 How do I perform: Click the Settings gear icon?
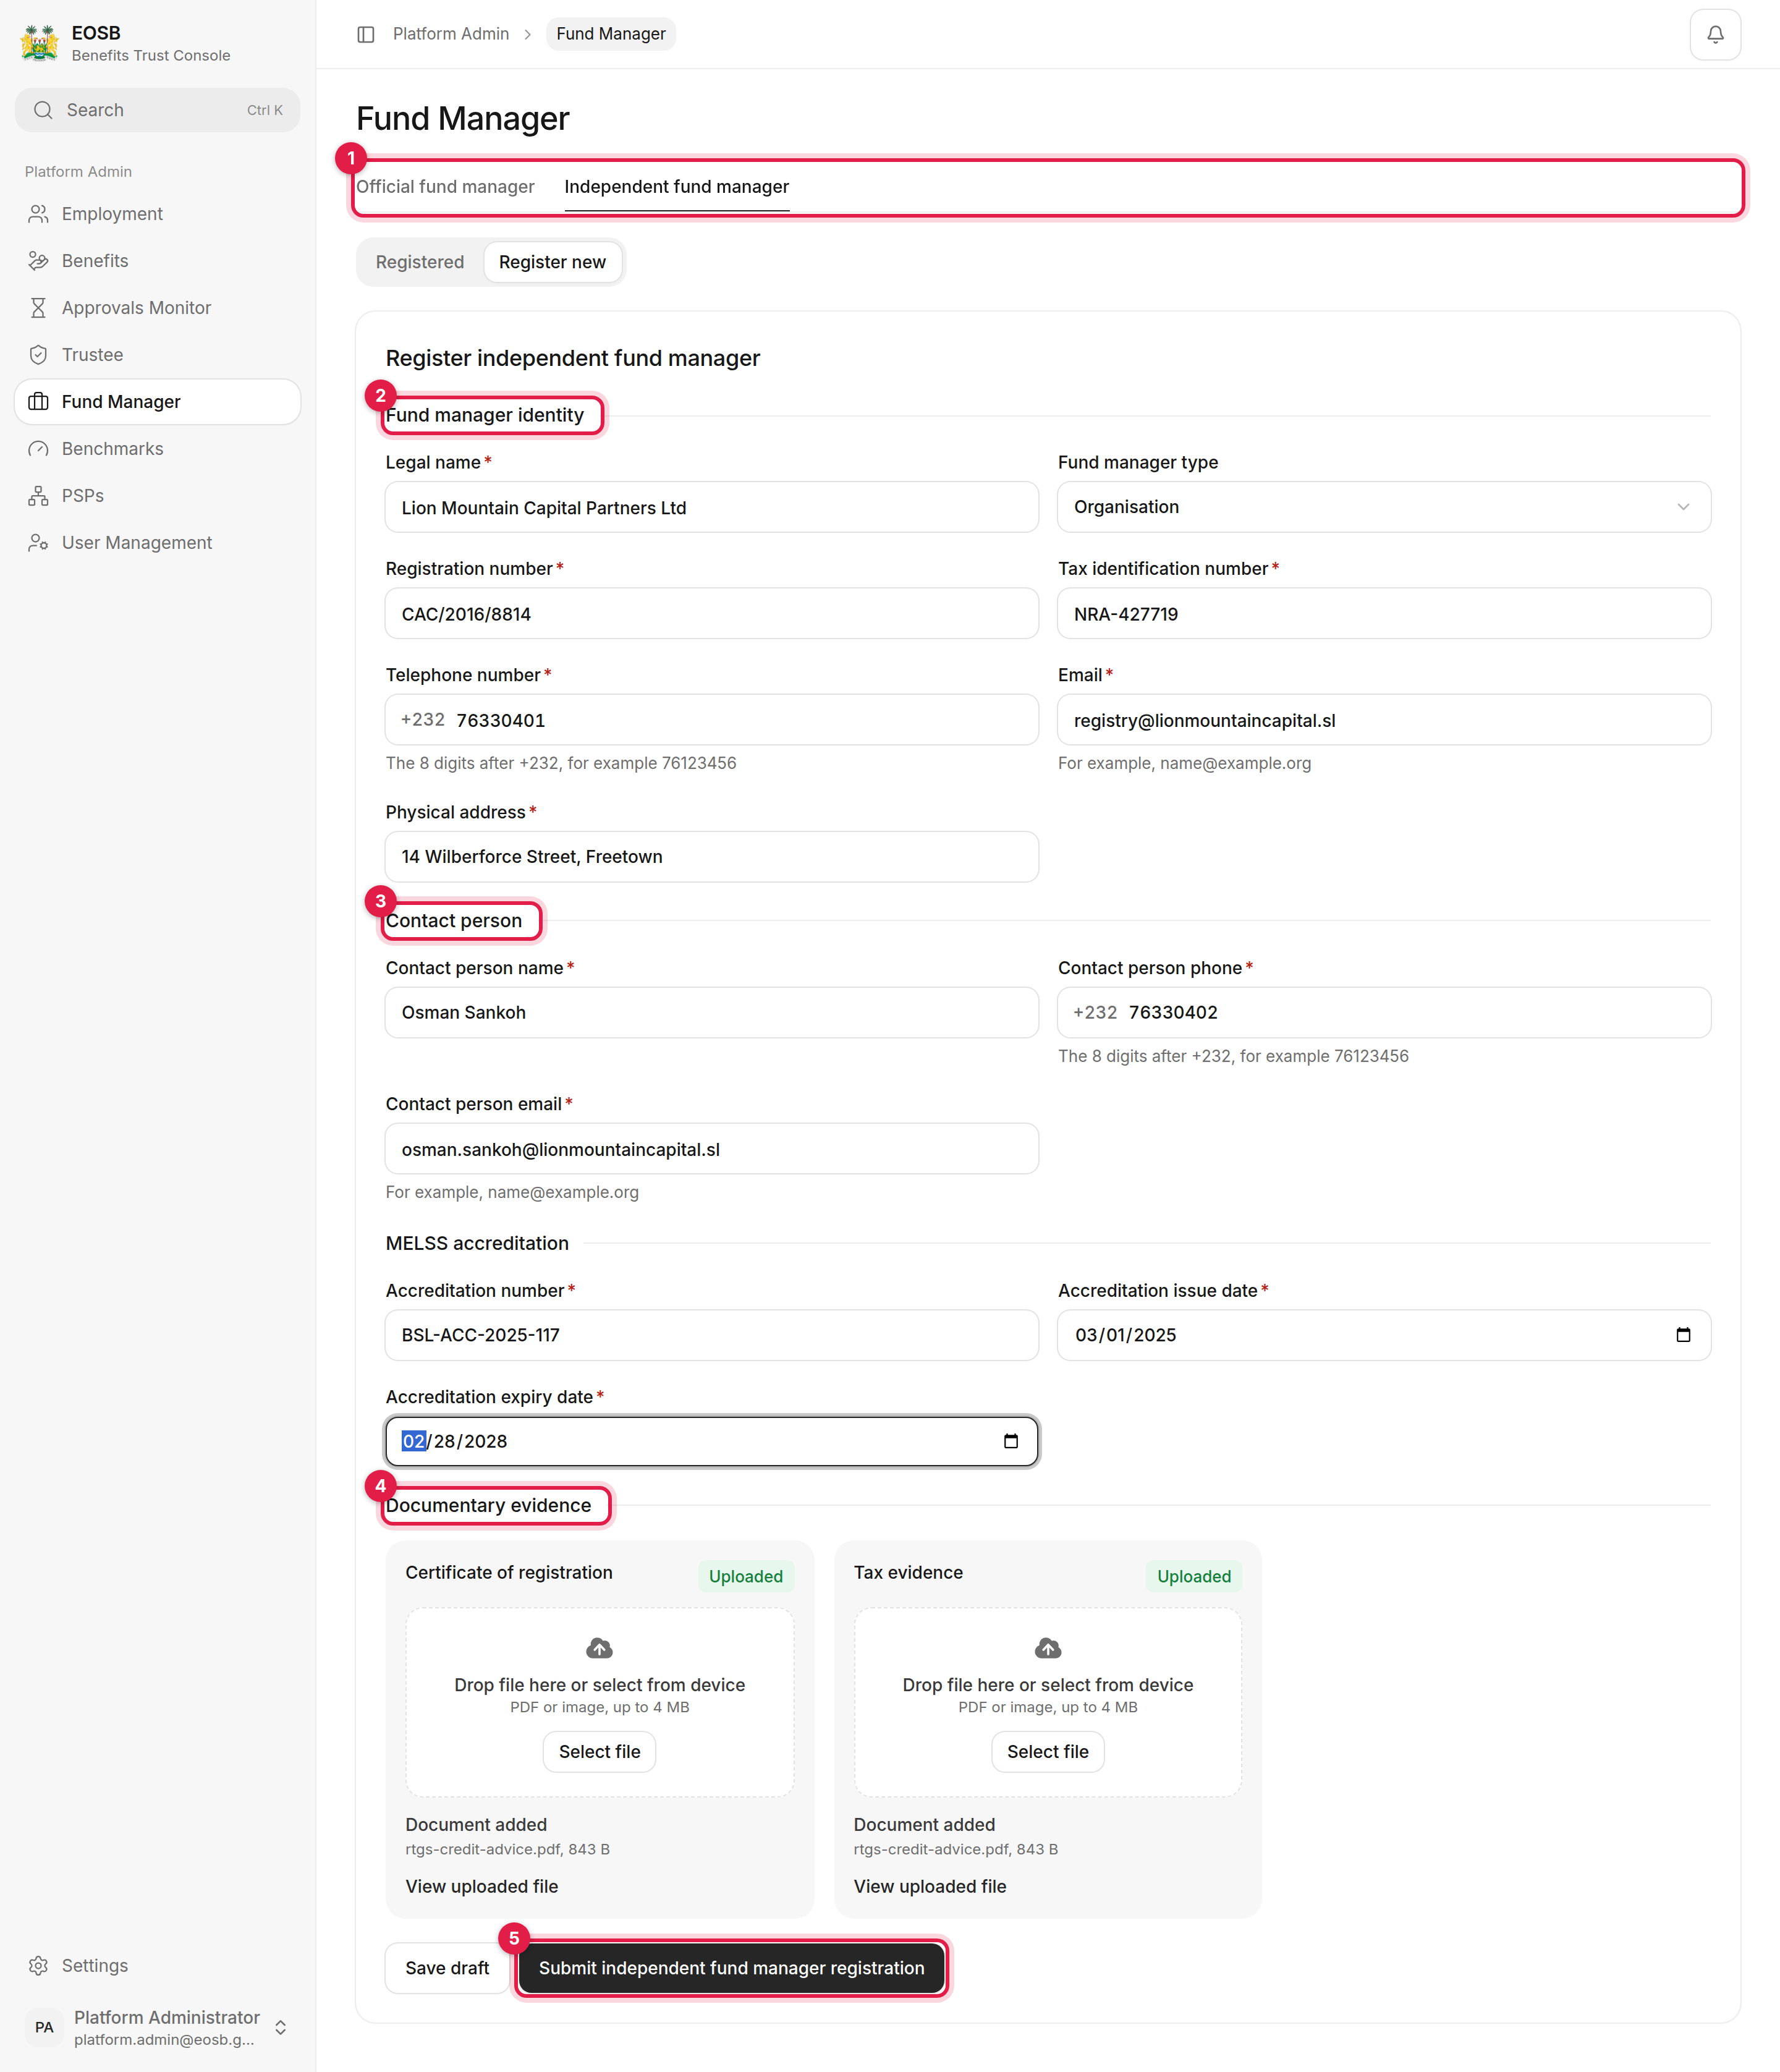pos(38,1965)
